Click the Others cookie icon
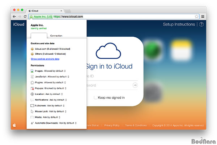 tap(32, 54)
